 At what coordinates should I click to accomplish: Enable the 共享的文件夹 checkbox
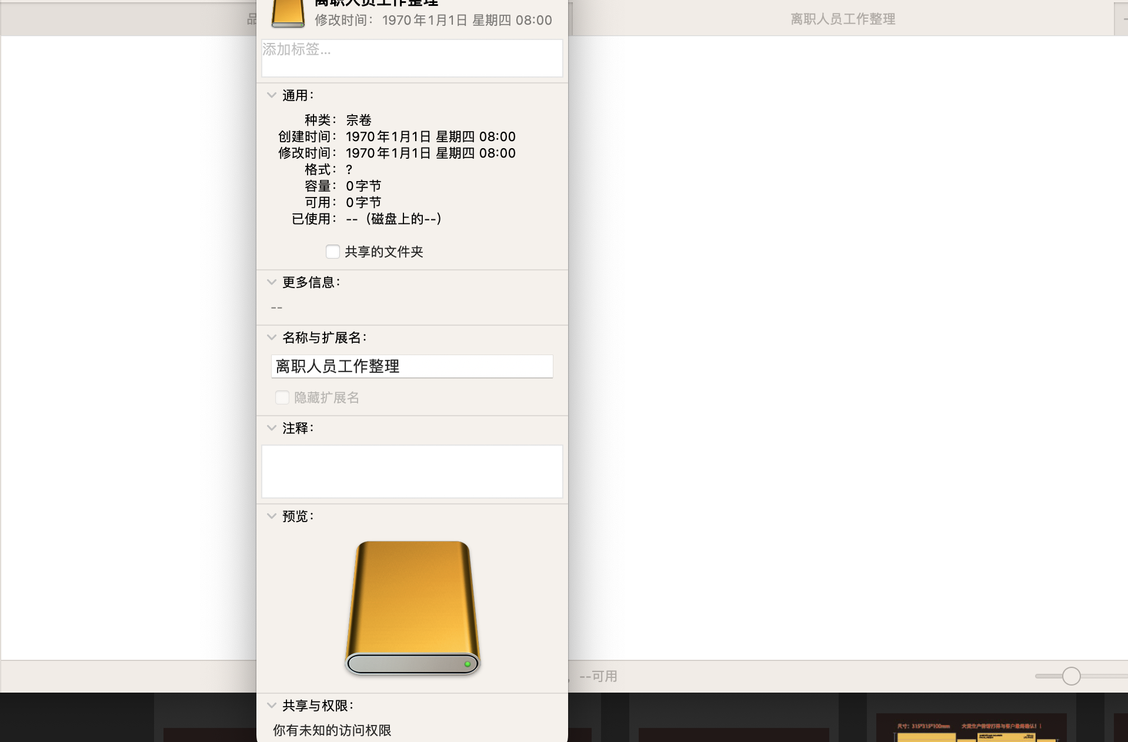coord(333,252)
